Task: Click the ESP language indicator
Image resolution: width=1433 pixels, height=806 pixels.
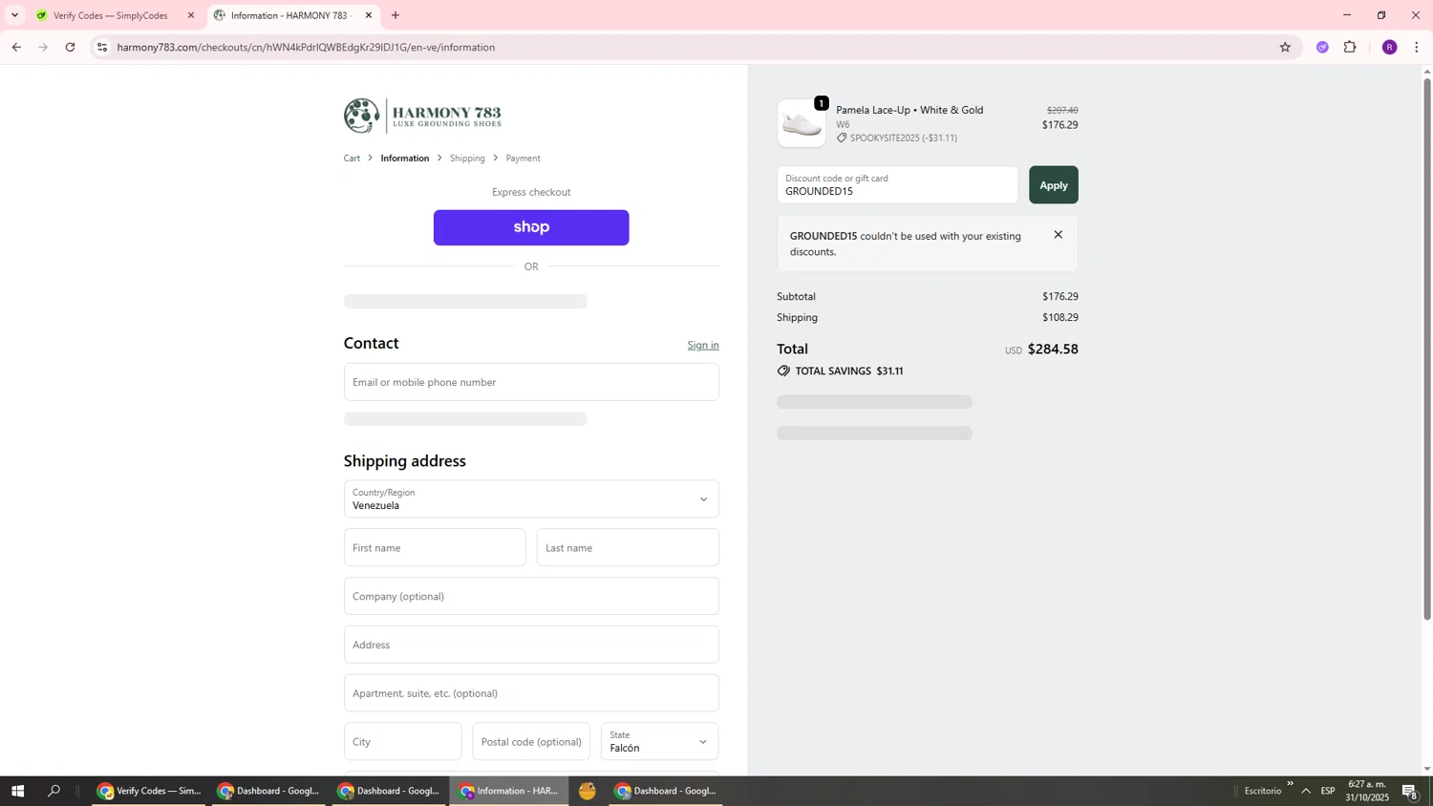Action: tap(1328, 791)
